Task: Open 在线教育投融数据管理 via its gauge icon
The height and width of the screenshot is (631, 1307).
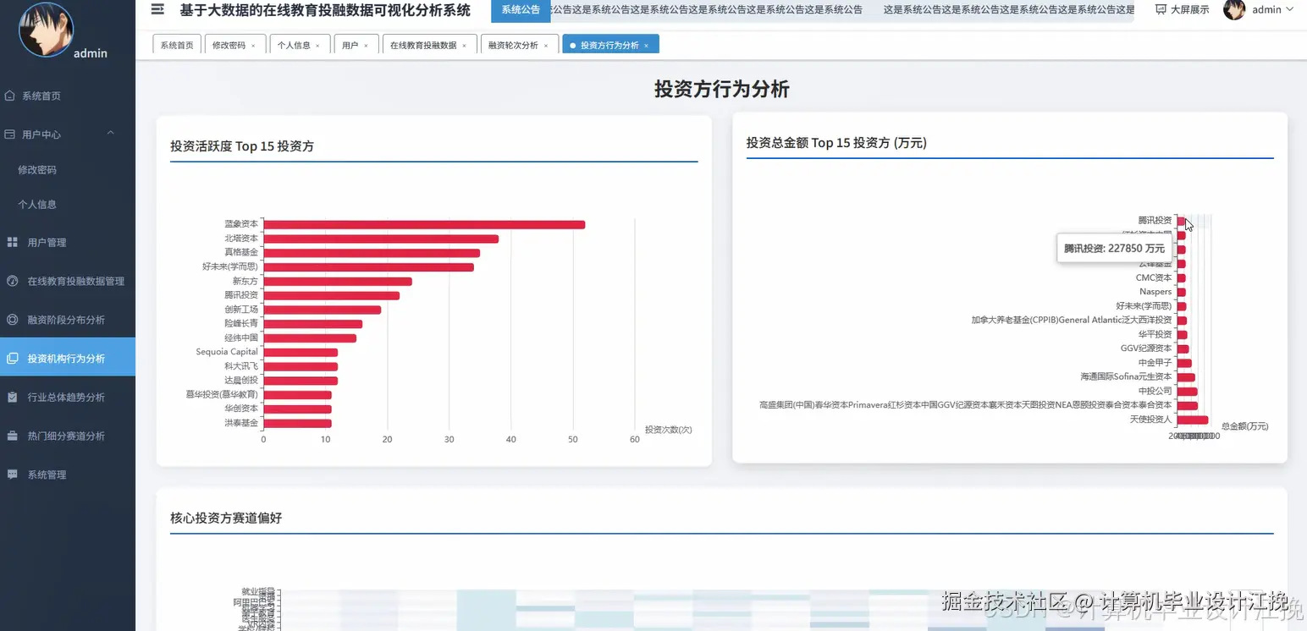Action: (x=13, y=281)
